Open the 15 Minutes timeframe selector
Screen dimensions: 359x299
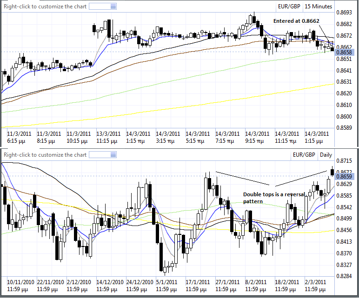(318, 7)
